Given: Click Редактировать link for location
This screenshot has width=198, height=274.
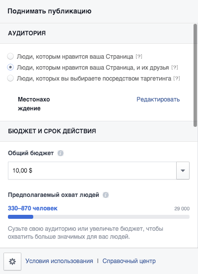Looking at the screenshot, I should click(x=158, y=99).
